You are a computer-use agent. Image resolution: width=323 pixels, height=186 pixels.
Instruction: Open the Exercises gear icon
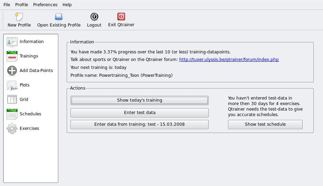tap(12, 128)
